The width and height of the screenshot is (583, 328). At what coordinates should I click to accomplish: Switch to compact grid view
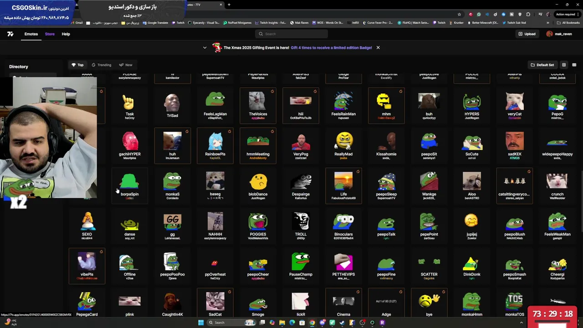[574, 65]
